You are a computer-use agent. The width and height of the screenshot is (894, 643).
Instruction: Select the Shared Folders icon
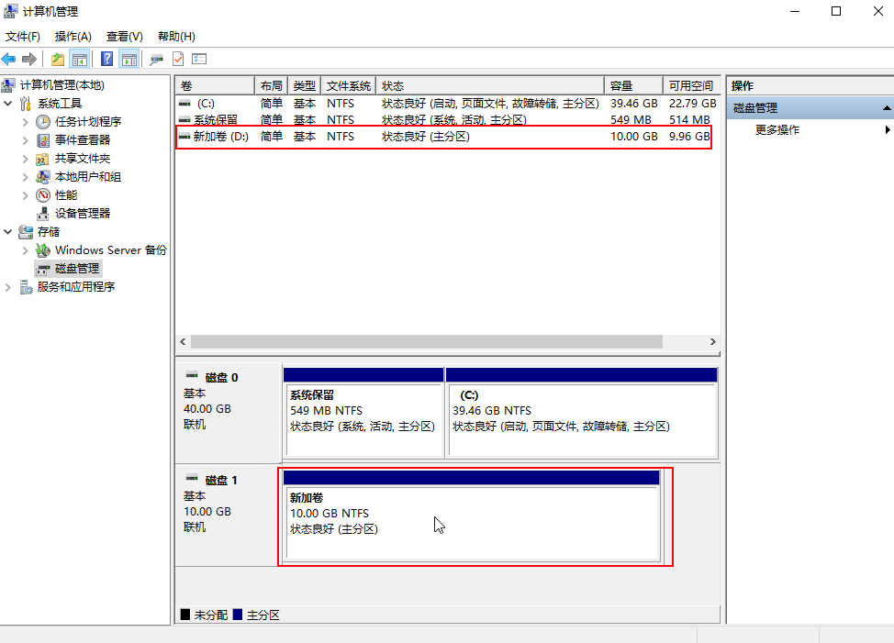43,159
